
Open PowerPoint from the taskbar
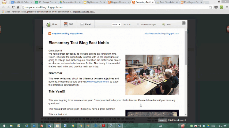[42, 126]
